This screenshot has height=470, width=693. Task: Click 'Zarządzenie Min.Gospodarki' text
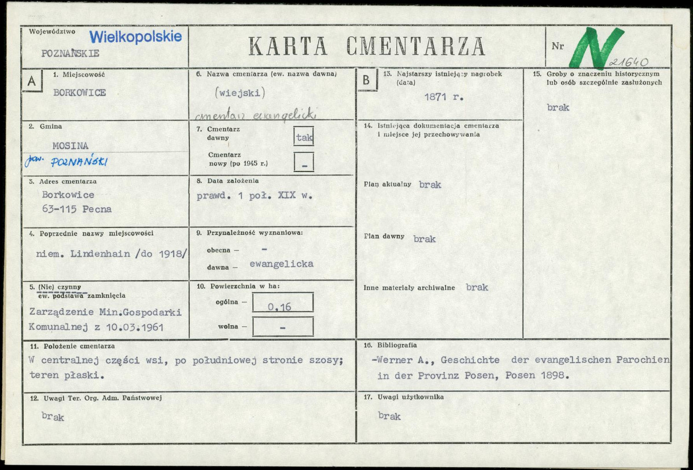(x=105, y=312)
